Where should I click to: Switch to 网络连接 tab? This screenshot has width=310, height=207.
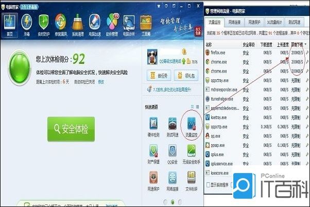click(x=234, y=22)
